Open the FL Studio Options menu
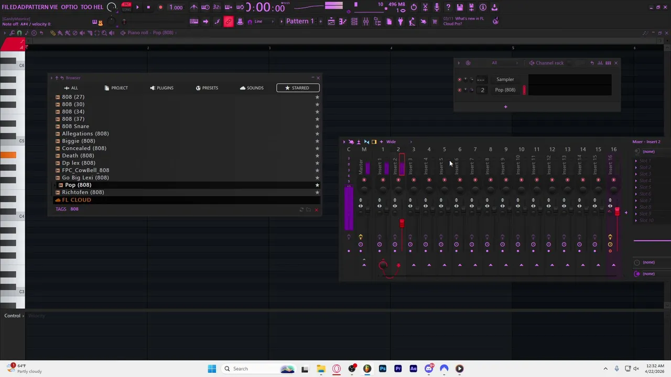Screen dimensions: 671x377 point(69,7)
